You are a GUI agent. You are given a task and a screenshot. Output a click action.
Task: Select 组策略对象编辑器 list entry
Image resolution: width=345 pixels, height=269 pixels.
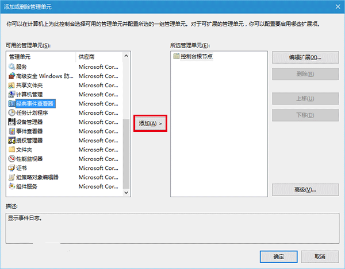(37, 177)
